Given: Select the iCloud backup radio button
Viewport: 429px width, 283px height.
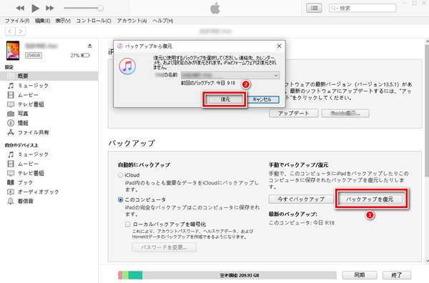Looking at the screenshot, I should click(x=120, y=175).
